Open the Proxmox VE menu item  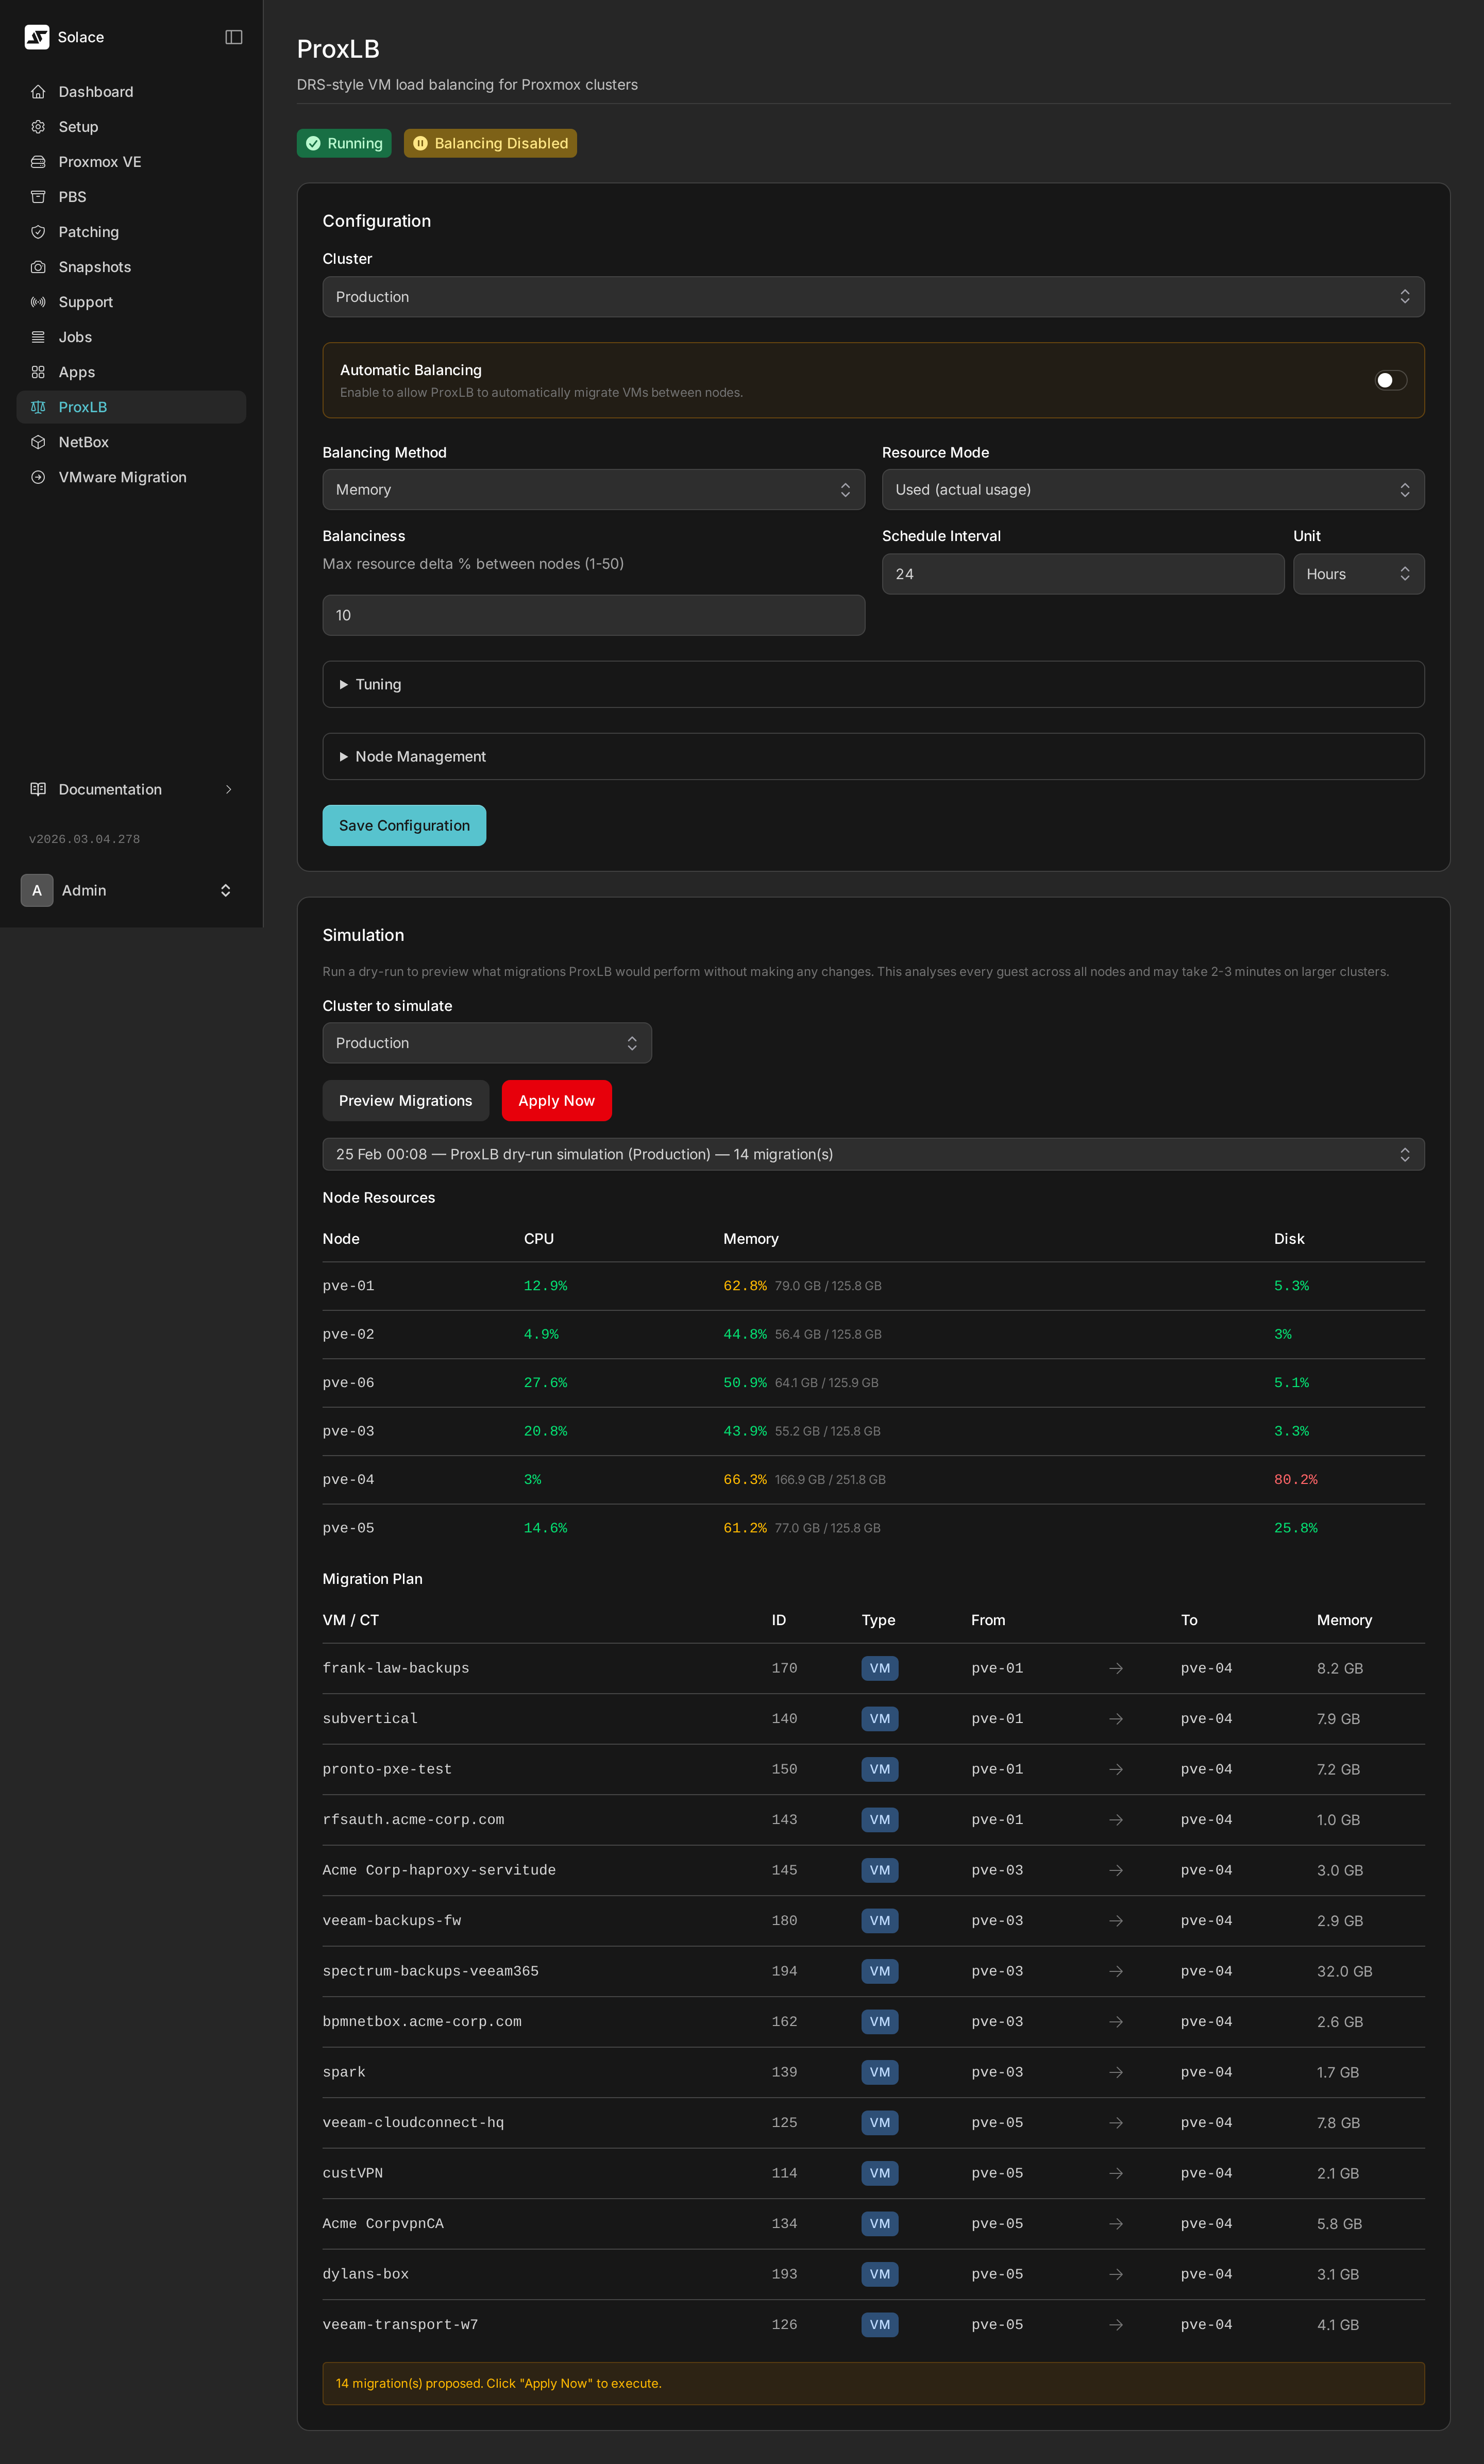click(x=100, y=162)
